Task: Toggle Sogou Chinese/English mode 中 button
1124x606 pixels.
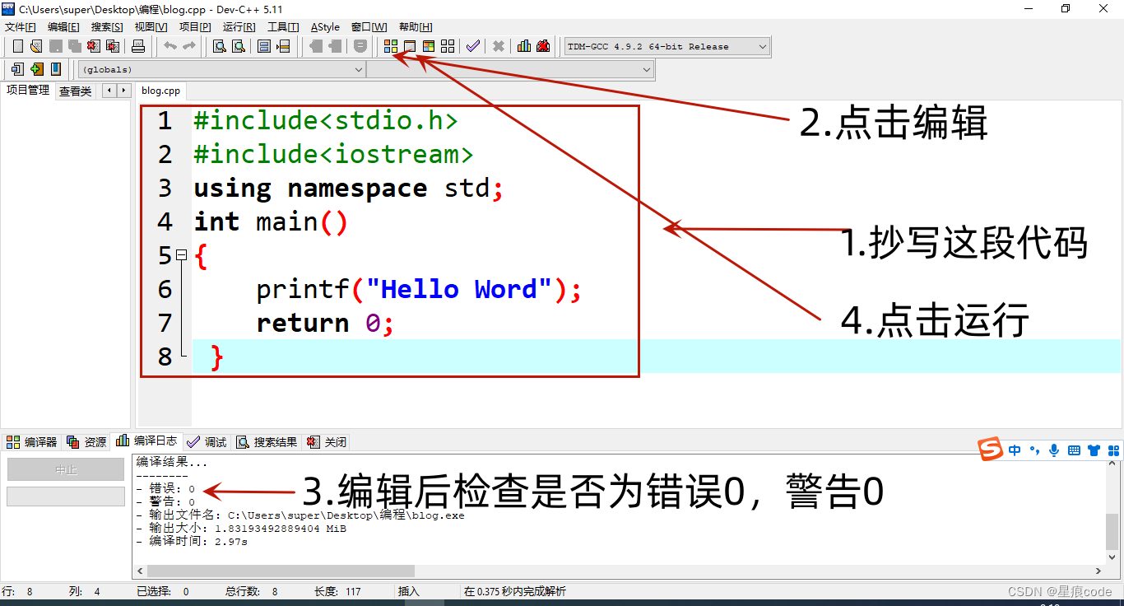Action: [1015, 450]
